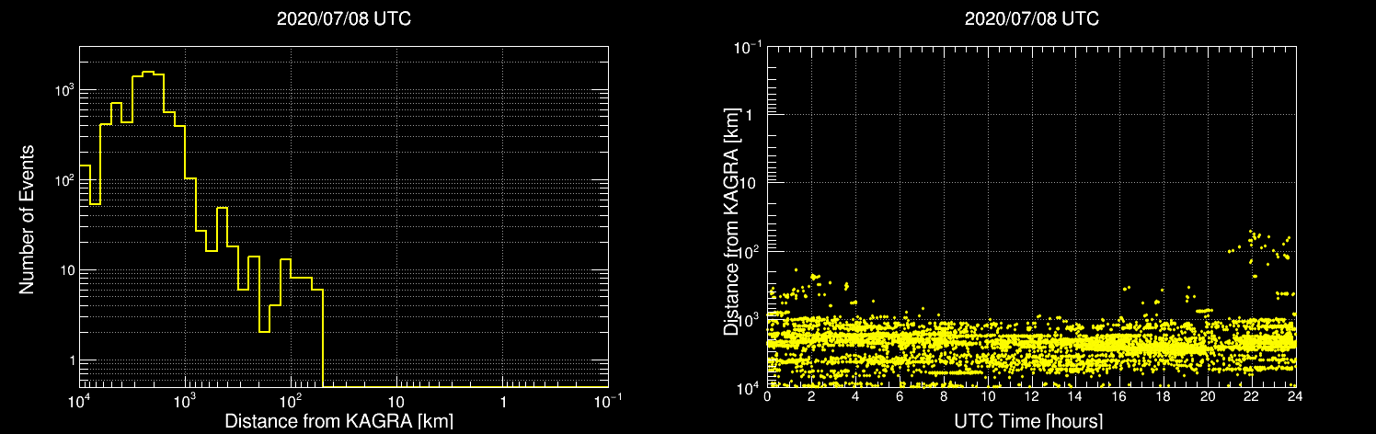Click the tallest histogram bin peak
Viewport: 1376px width, 434px height.
(x=148, y=72)
